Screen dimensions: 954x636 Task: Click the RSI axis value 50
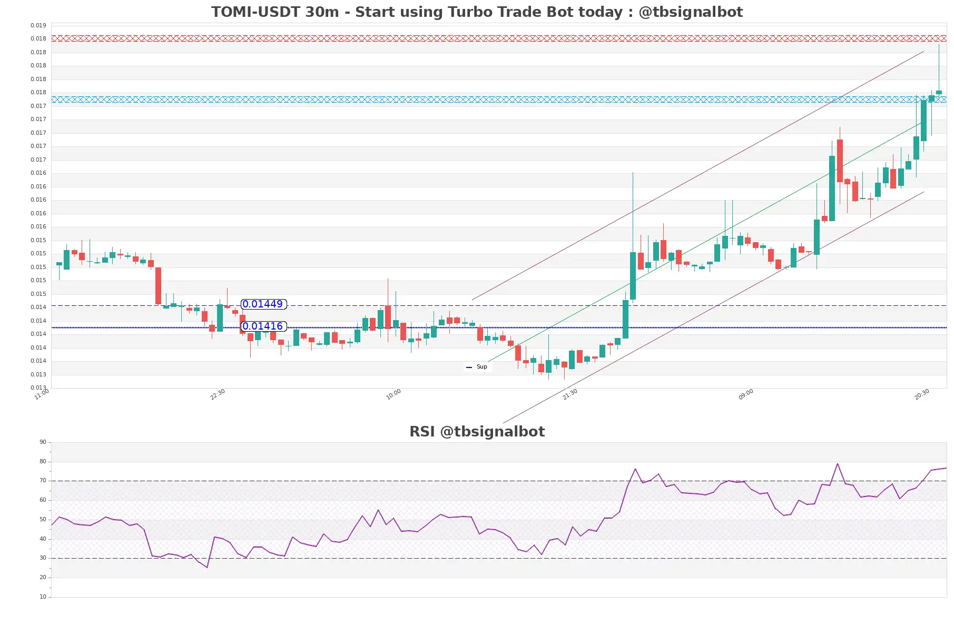(43, 520)
